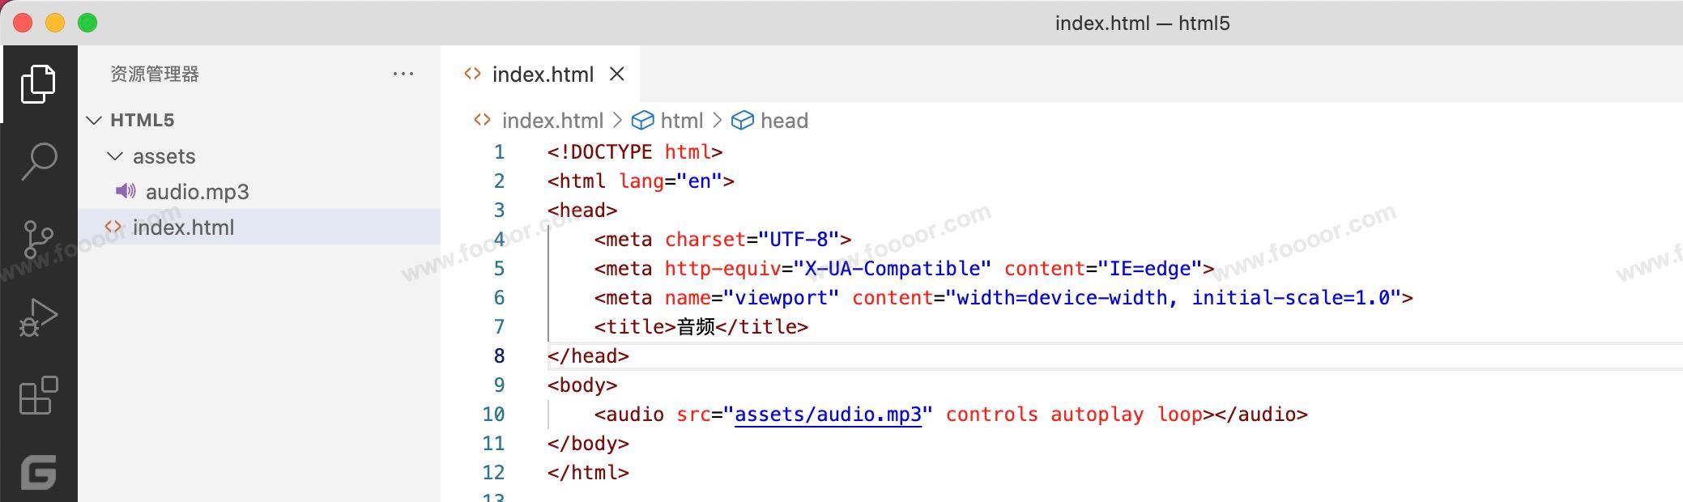Click the index.html breadcrumb item
The image size is (1683, 502).
[552, 121]
